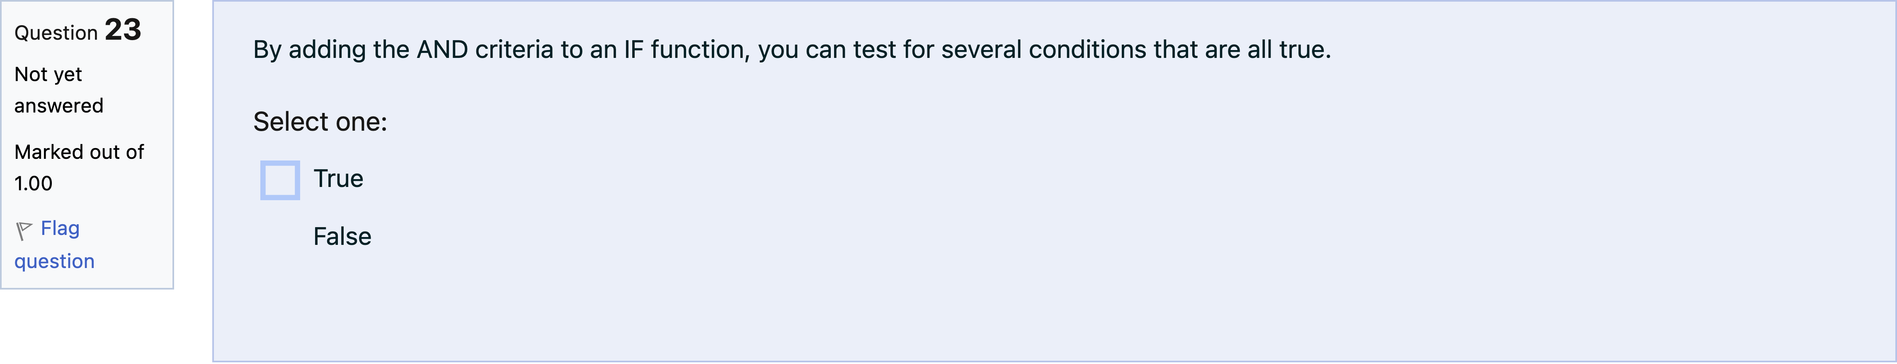
Task: Click the question statement about AND criteria
Action: point(792,50)
